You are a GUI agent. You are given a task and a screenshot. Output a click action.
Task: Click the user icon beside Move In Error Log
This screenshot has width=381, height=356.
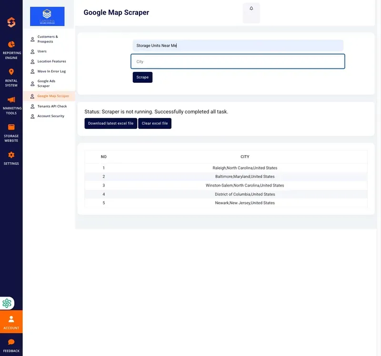(32, 72)
